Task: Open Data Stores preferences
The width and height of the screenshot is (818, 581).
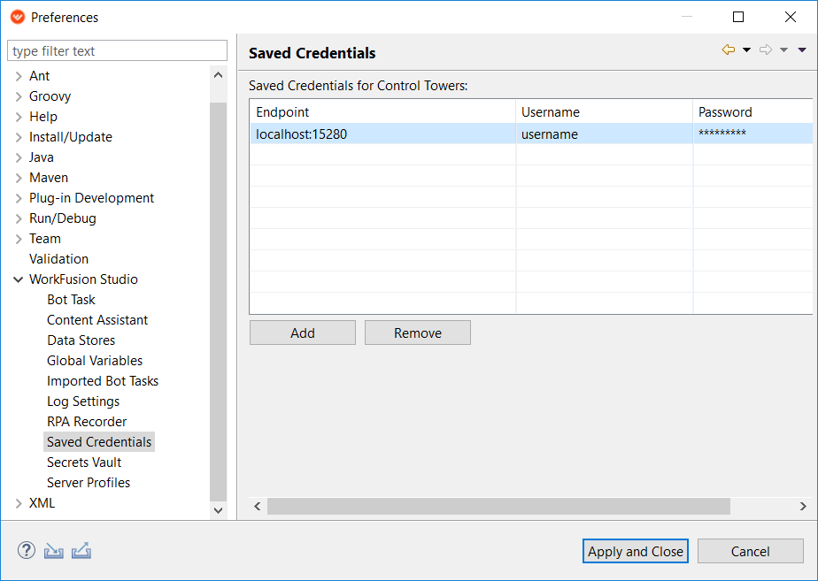Action: [x=81, y=340]
